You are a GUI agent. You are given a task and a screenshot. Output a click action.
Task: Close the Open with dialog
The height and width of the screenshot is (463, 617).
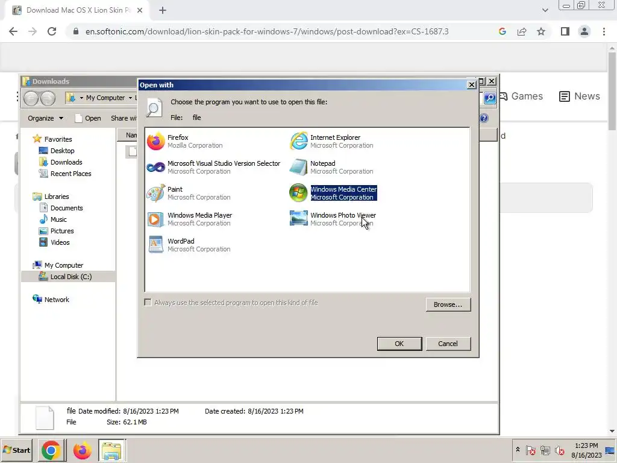[x=471, y=84]
